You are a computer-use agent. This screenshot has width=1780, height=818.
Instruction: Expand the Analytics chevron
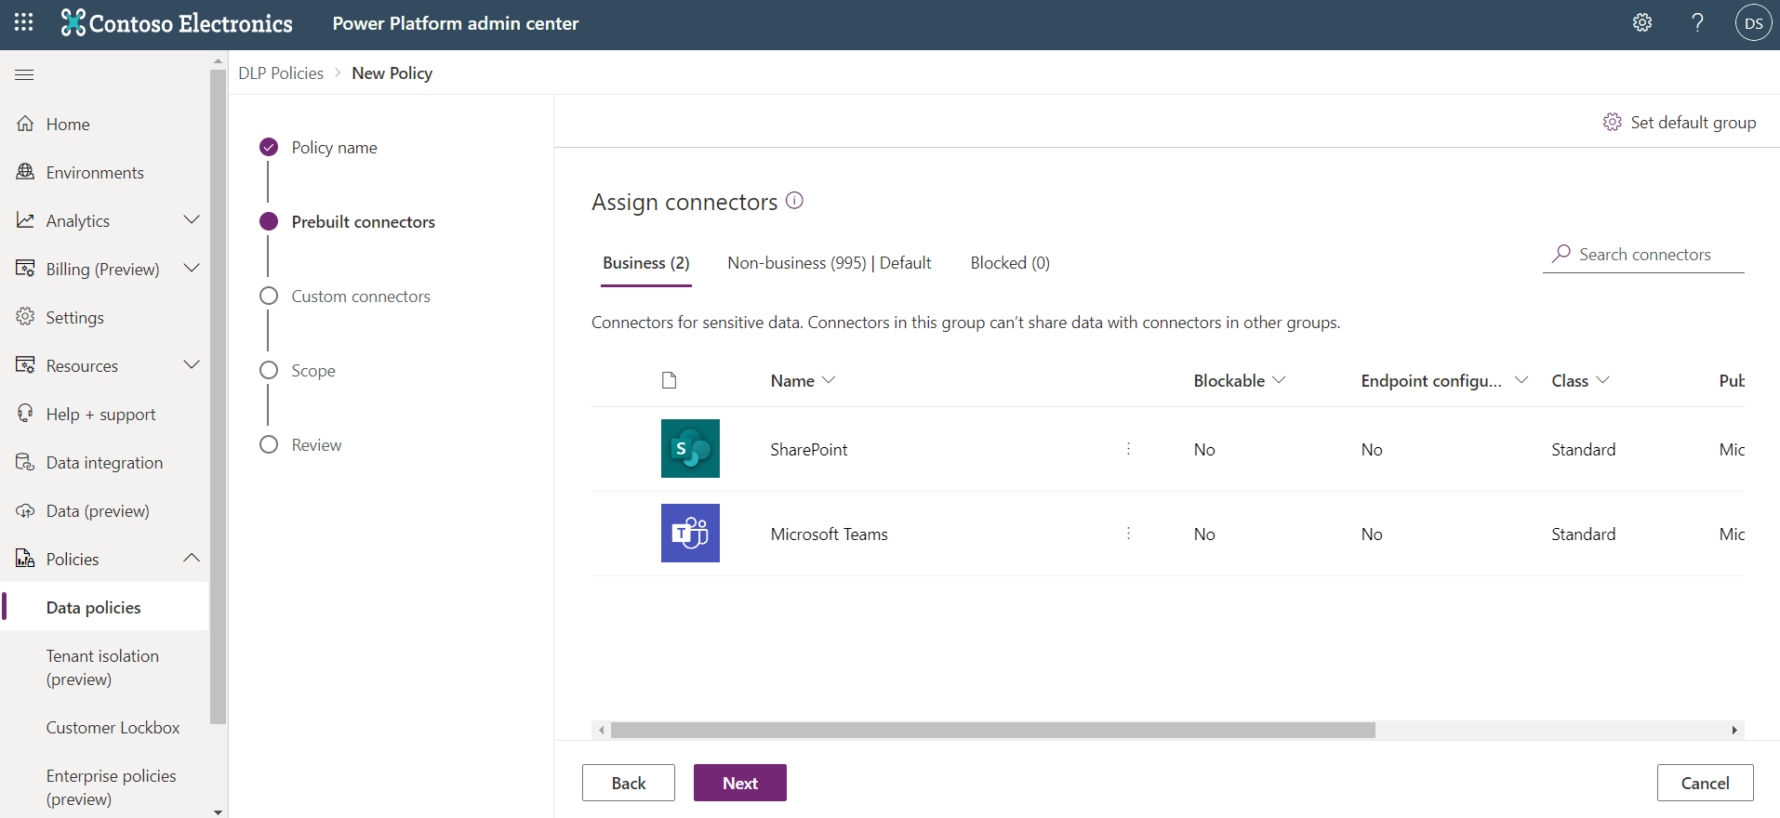[192, 219]
